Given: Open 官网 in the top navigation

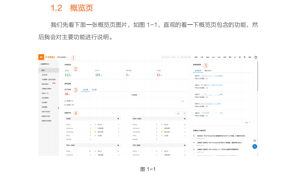Looking at the screenshot, I should pos(225,57).
